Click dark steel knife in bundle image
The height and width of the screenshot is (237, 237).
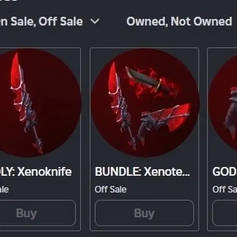145,80
